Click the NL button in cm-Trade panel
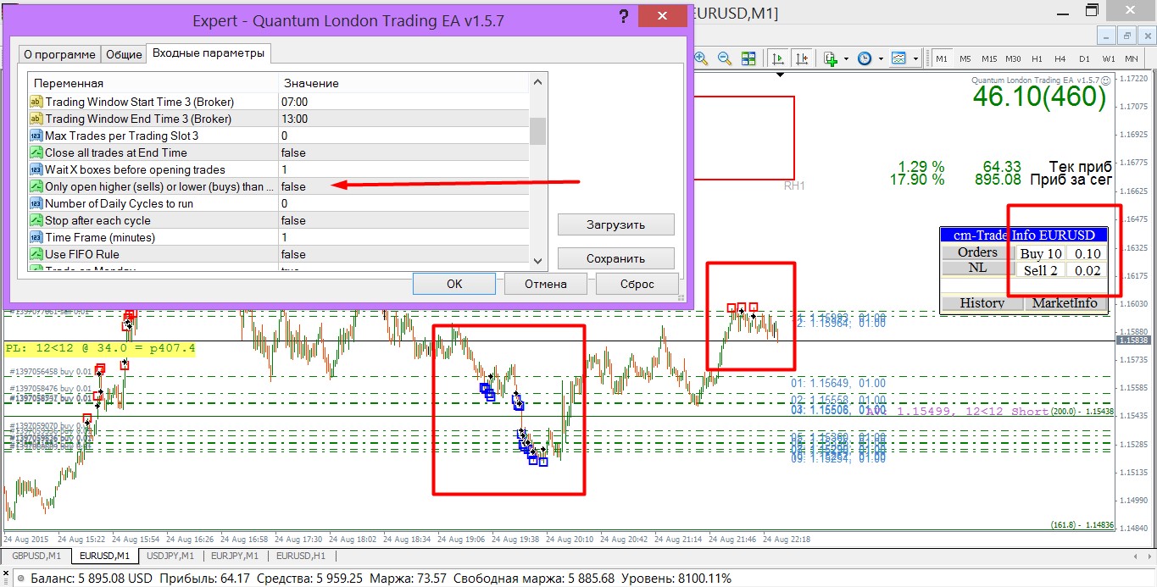Screen dimensions: 1157x587 coord(977,268)
